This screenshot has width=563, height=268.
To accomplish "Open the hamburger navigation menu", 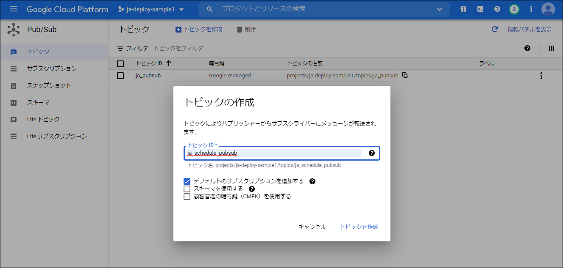I will click(14, 9).
